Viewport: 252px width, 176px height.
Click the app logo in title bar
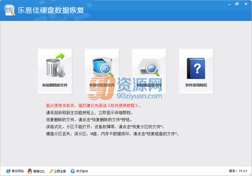[x=10, y=10]
